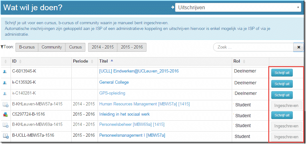The width and height of the screenshot is (307, 145).
Task: Sort the table by Titel column
Action: pos(165,61)
